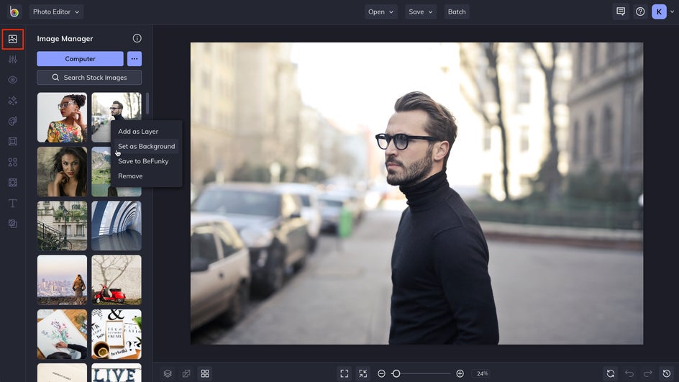
Task: Open the Touch Up eye icon
Action: [12, 80]
